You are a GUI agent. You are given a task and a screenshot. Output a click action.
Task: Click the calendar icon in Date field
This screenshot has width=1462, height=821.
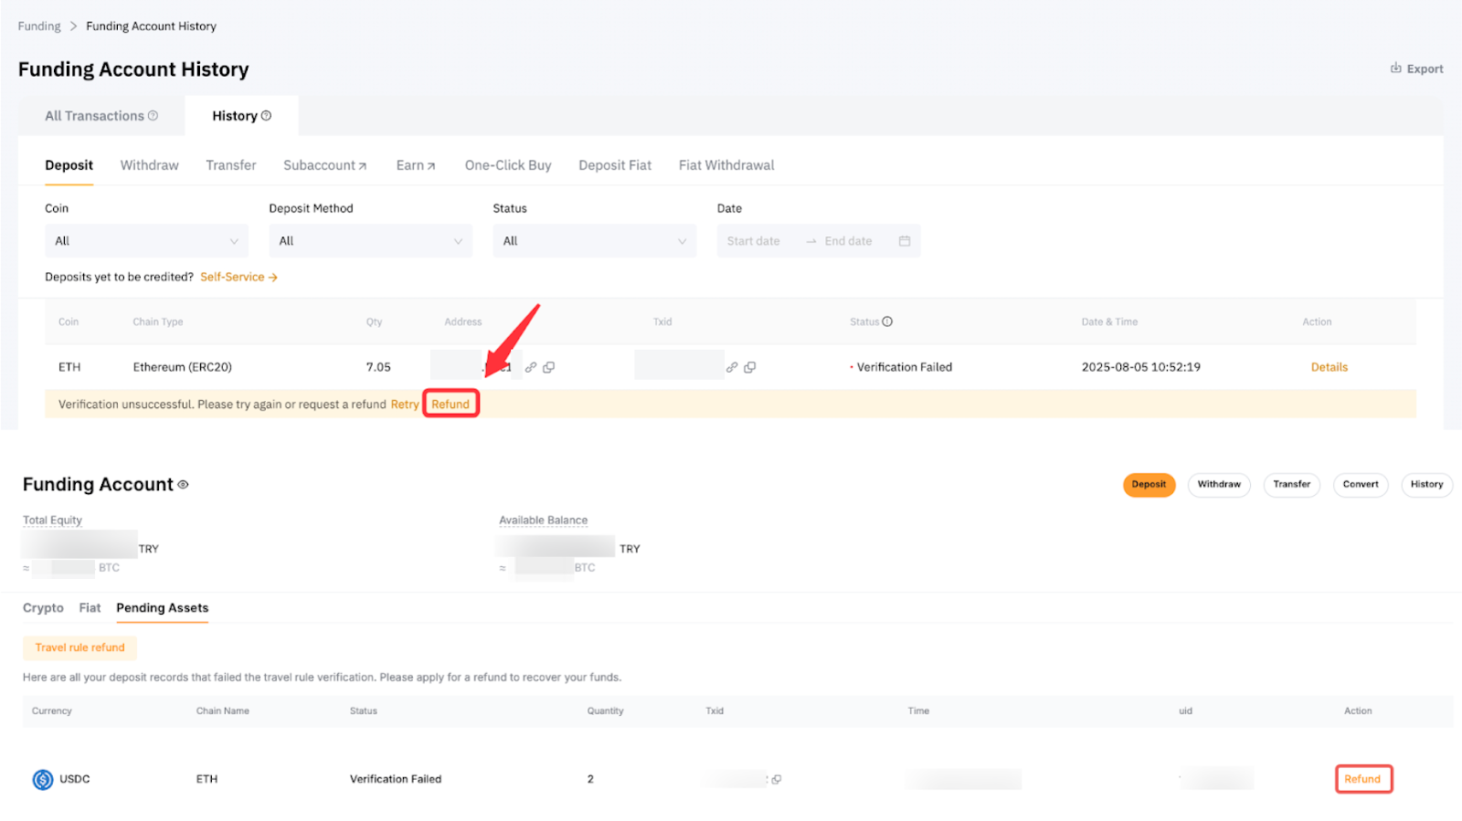click(x=904, y=241)
